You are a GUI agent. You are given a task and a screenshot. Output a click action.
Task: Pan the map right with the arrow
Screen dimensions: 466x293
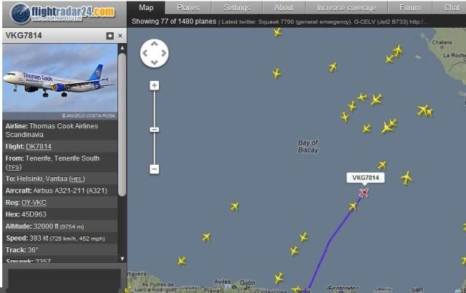[x=164, y=53]
